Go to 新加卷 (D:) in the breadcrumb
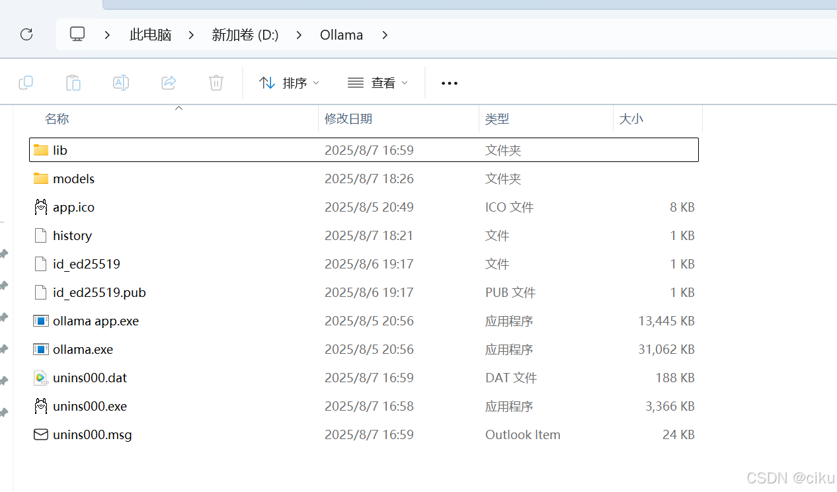This screenshot has height=492, width=837. 245,34
